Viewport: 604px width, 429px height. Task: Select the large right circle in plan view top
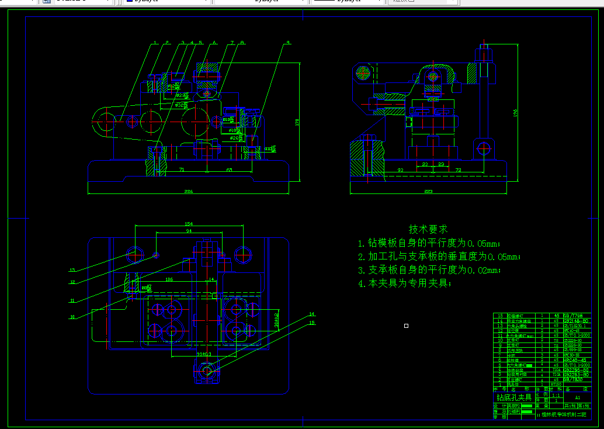[x=243, y=255]
